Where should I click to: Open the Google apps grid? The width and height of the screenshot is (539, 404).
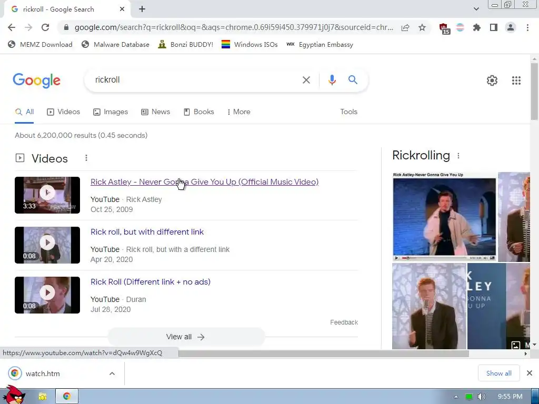516,80
